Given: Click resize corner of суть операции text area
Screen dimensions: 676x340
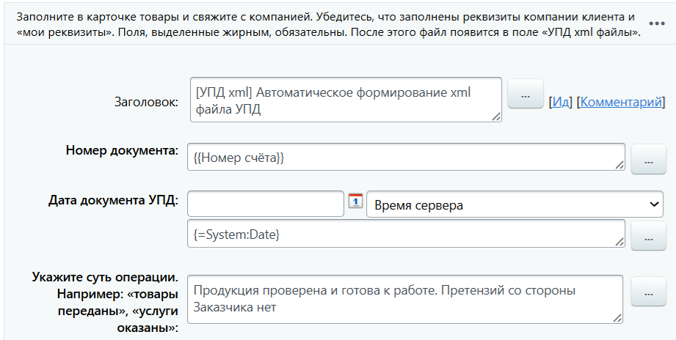Looking at the screenshot, I should click(x=618, y=317).
